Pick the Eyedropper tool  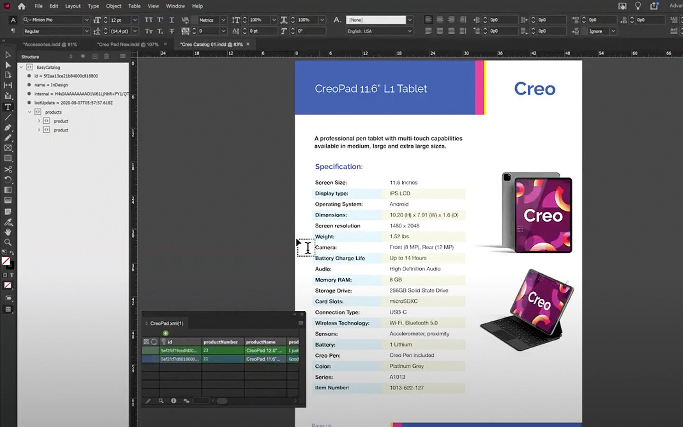[x=8, y=222]
